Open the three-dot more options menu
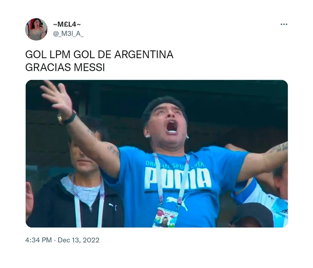 coord(284,24)
